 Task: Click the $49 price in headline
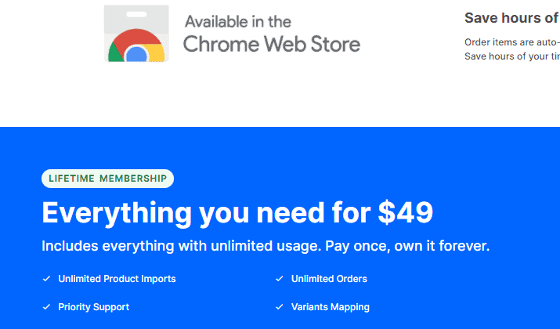pos(406,213)
